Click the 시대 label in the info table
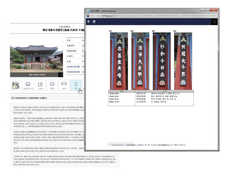228x174 pixels. click(x=69, y=61)
